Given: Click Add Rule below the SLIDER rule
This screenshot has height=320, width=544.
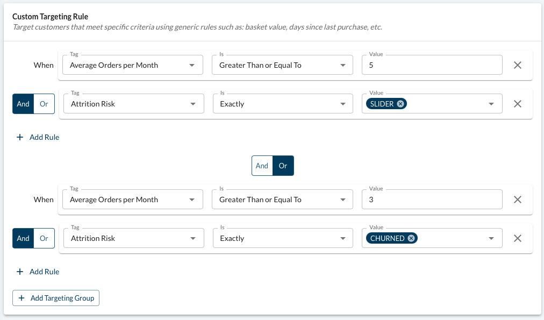Looking at the screenshot, I should [38, 137].
